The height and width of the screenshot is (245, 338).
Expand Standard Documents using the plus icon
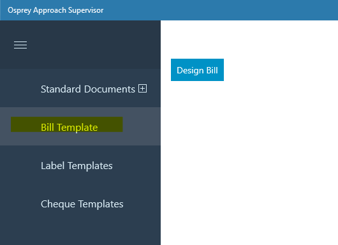point(142,89)
